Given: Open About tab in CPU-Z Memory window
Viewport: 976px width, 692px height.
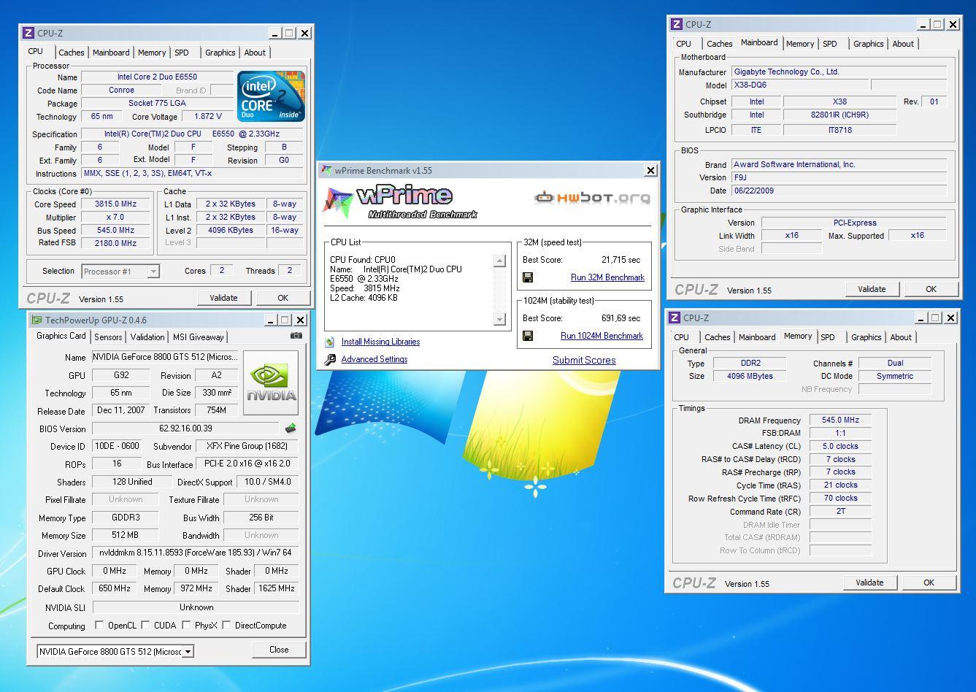Looking at the screenshot, I should click(x=901, y=337).
